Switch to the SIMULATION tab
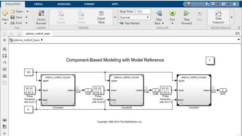Screen dimensions: 242x136 click(x=13, y=4)
